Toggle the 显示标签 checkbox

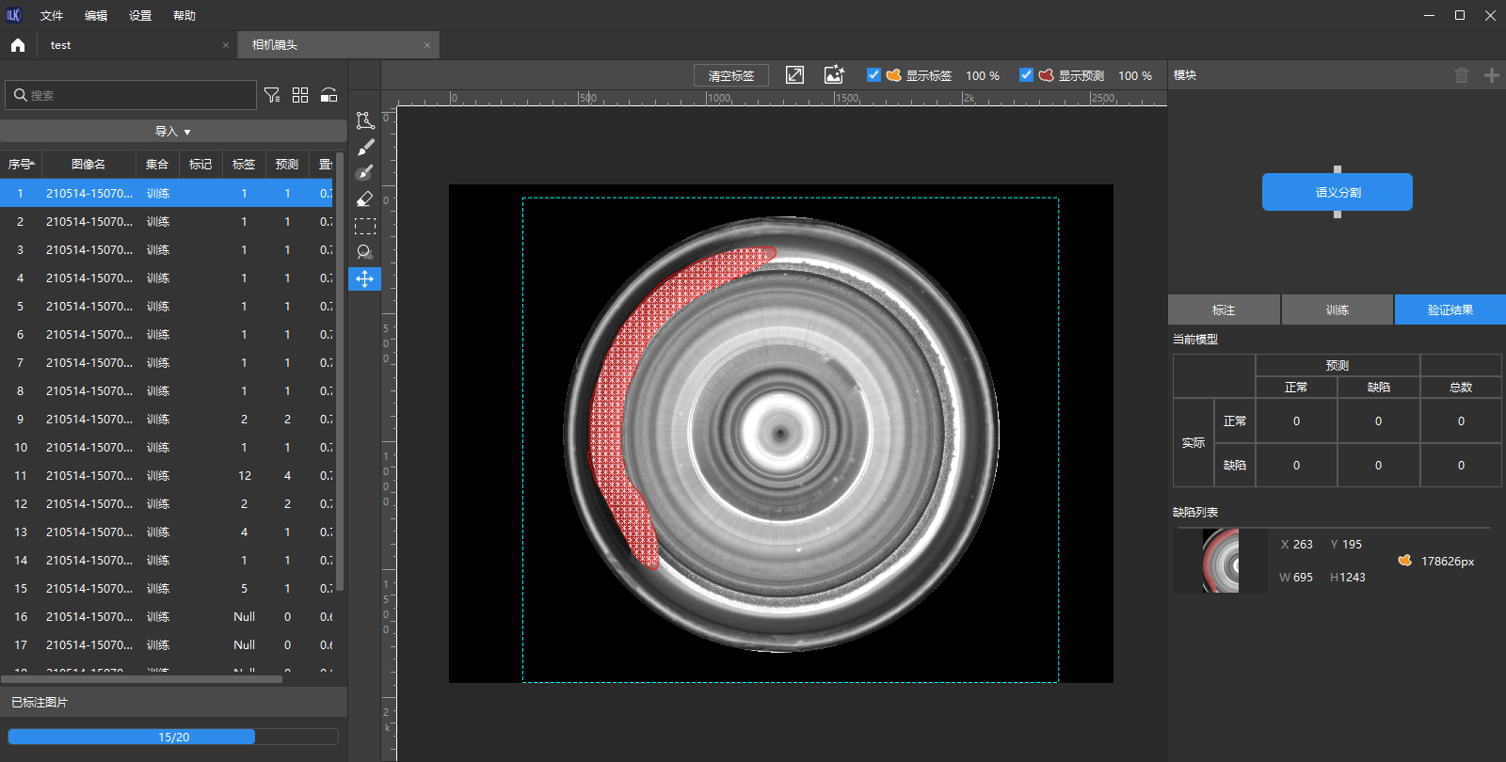873,75
